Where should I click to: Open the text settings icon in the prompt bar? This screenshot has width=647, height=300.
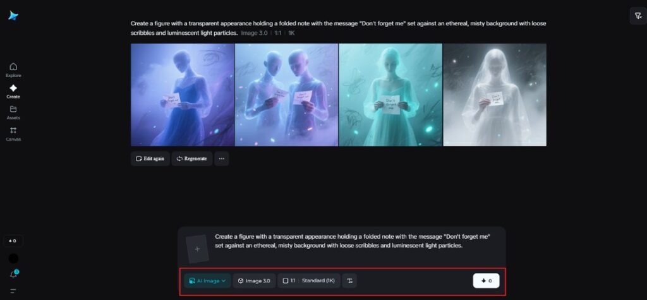(x=353, y=280)
